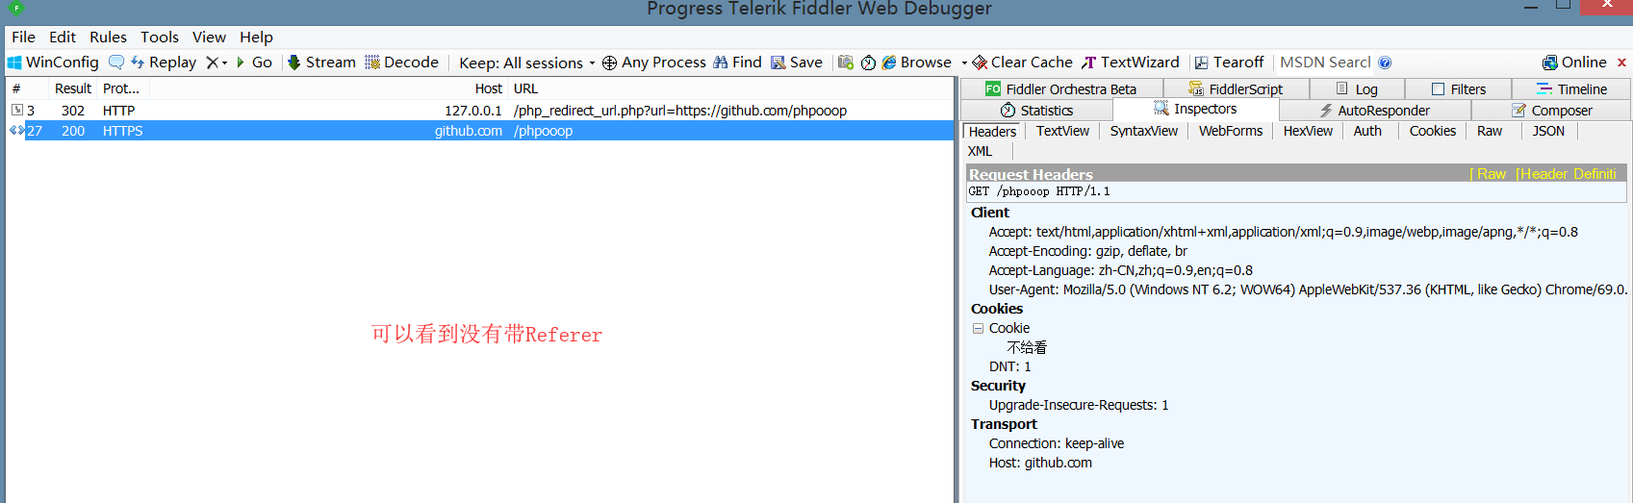Select the JSON inspector tab

[x=1548, y=131]
